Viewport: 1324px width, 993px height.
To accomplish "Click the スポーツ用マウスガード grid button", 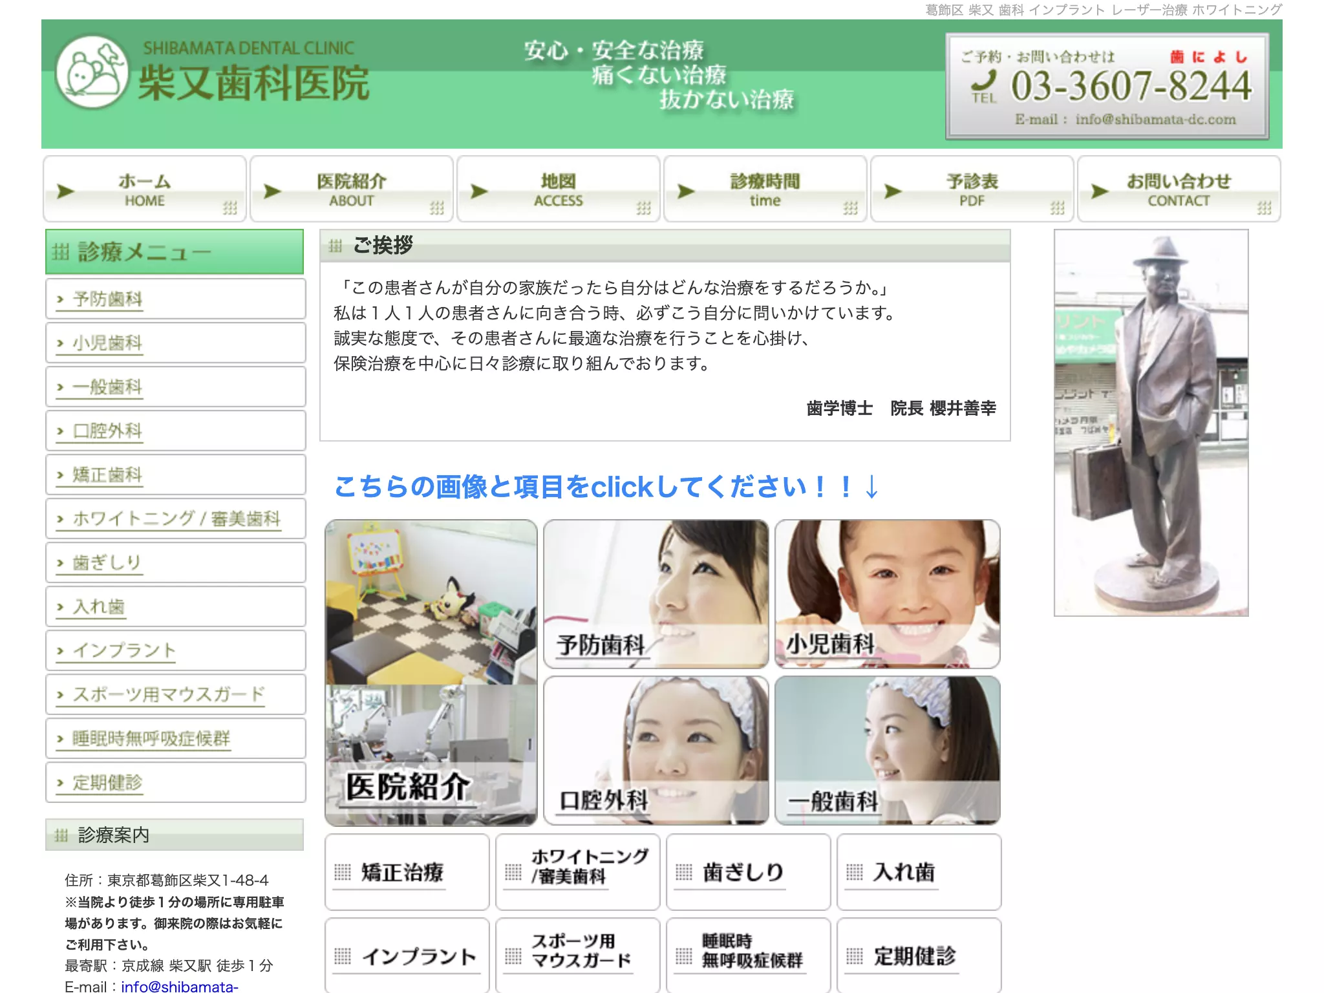I will (x=578, y=956).
